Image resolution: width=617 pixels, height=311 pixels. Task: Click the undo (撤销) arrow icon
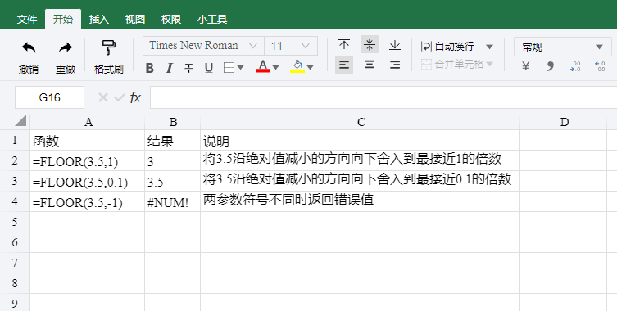point(29,48)
